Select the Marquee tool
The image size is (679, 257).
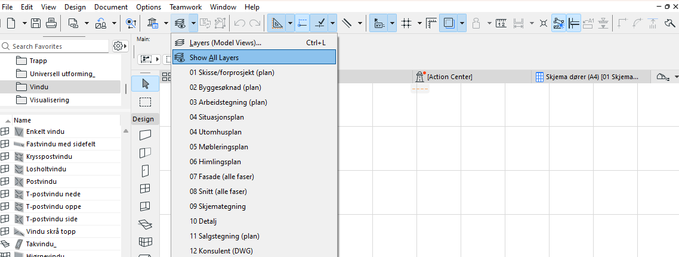click(x=145, y=102)
